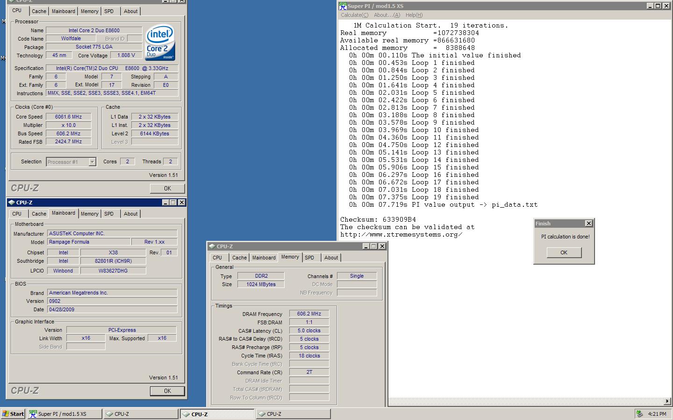Viewport: 673px width, 420px height.
Task: Switch to Super PI from the taskbar
Action: 64,414
